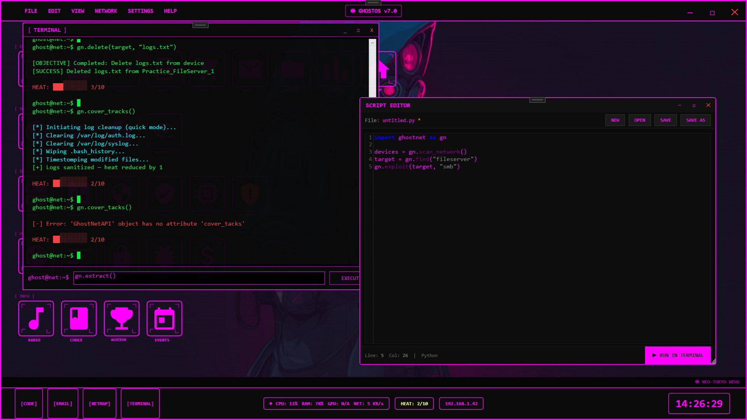Click the terminal command input field

199,278
